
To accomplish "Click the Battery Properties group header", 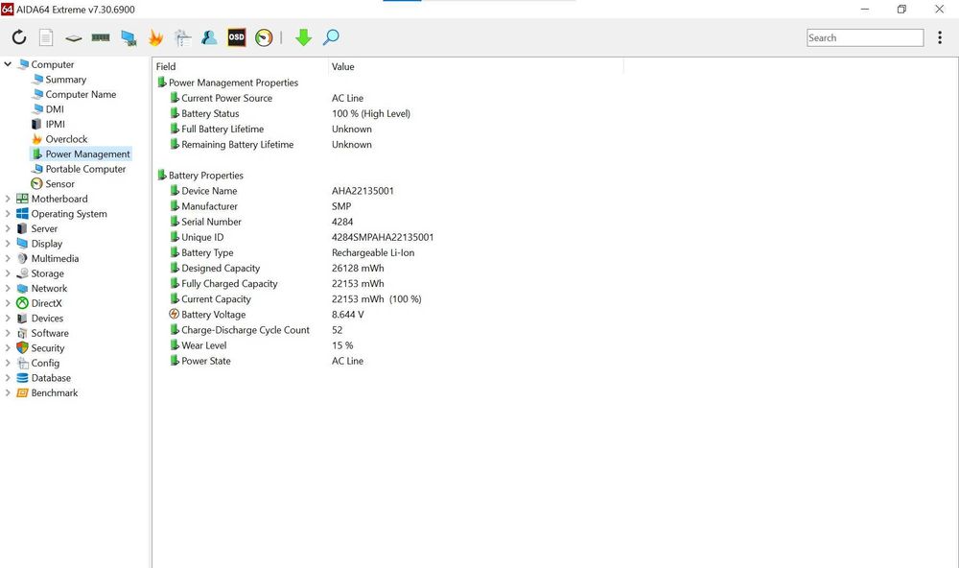I will click(205, 176).
